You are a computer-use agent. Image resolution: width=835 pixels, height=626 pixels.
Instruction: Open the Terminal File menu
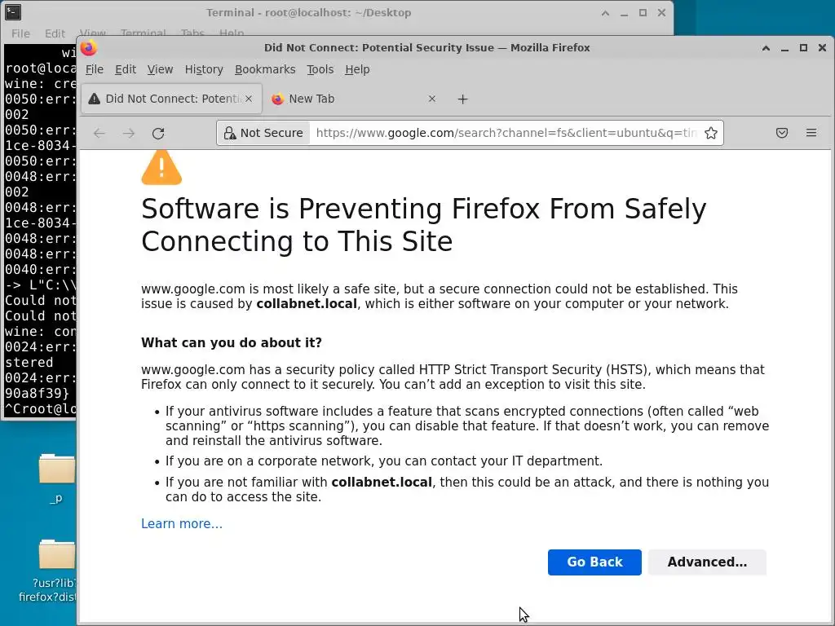tap(20, 33)
